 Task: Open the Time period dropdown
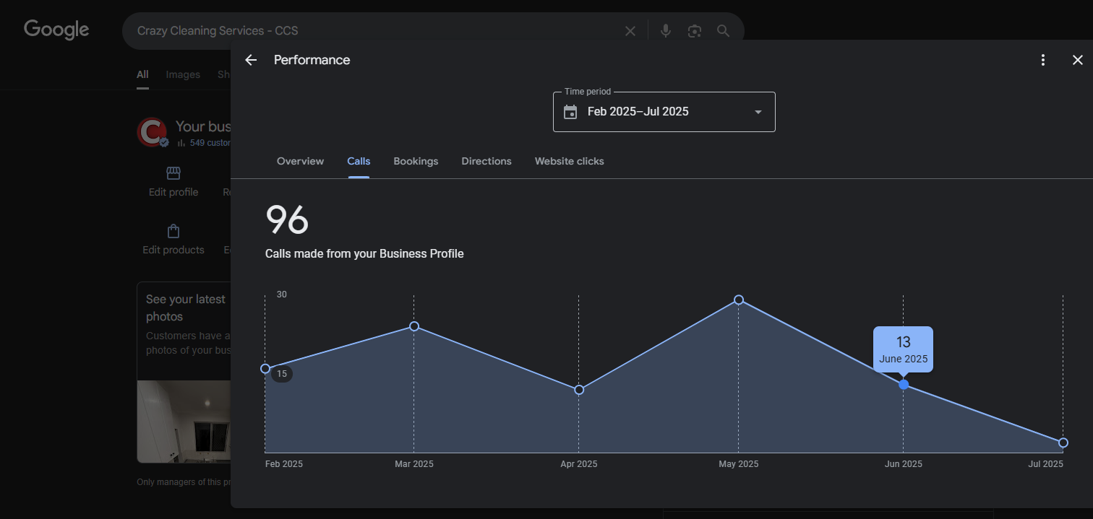(x=664, y=112)
